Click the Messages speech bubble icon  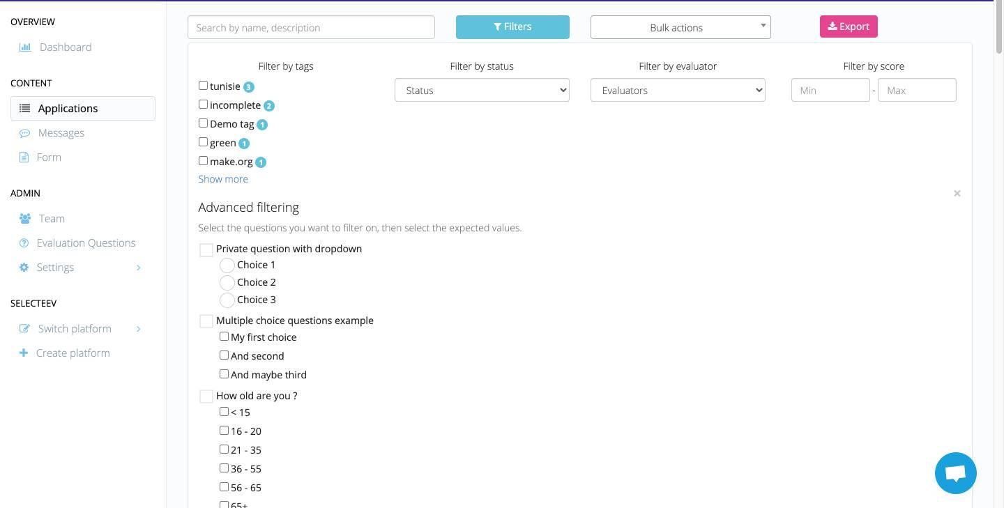tap(25, 133)
